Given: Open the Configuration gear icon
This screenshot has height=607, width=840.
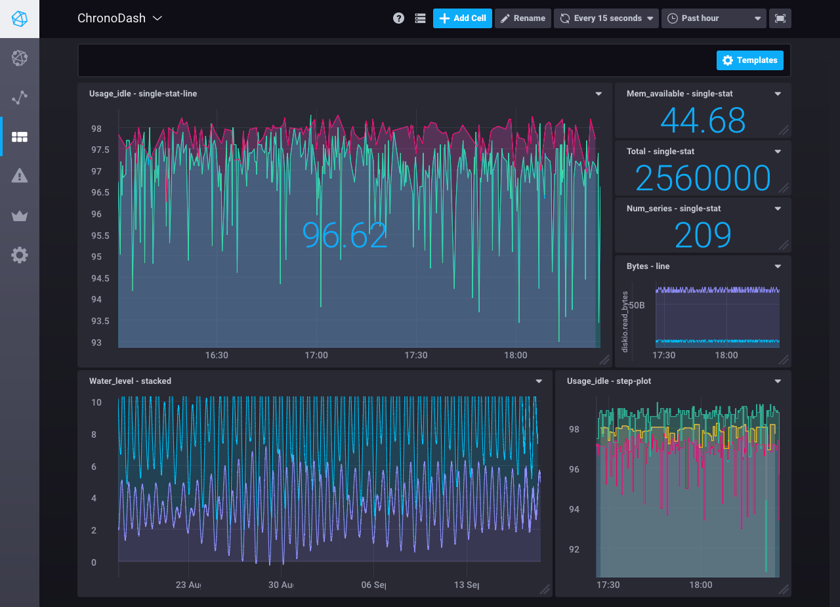Looking at the screenshot, I should 19,255.
